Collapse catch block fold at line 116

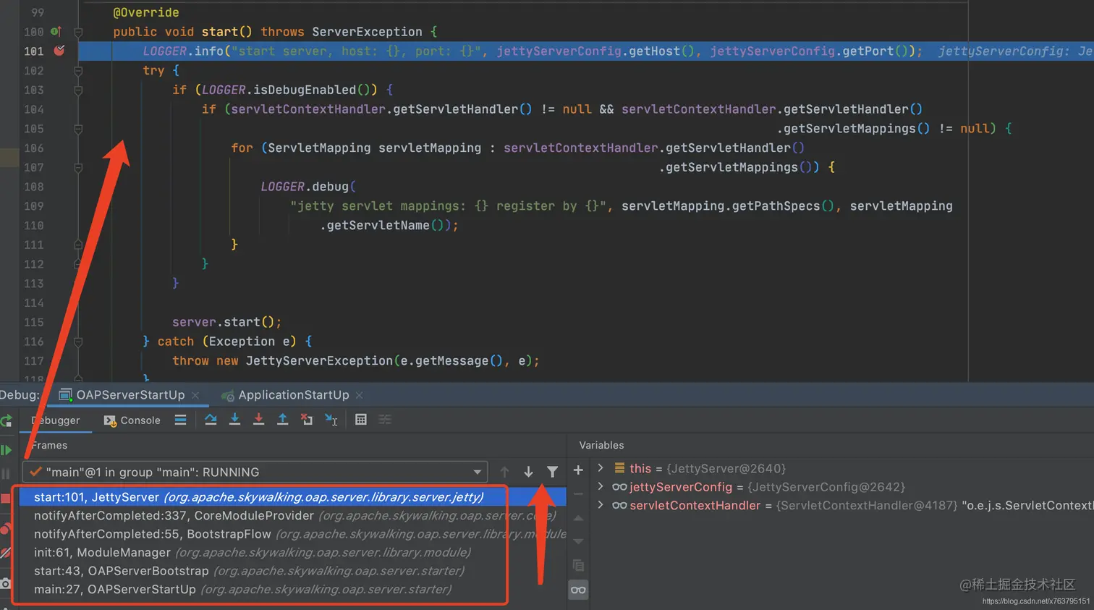[78, 342]
